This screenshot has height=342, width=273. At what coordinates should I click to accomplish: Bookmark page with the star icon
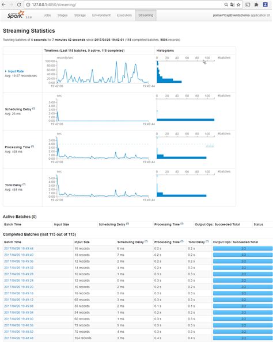(x=238, y=5)
